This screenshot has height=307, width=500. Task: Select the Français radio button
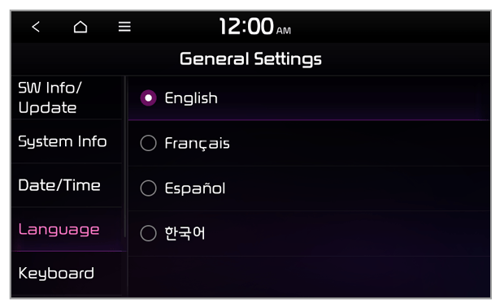coord(148,143)
